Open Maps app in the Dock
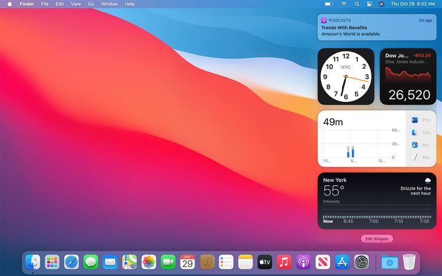The image size is (442, 276). click(130, 262)
